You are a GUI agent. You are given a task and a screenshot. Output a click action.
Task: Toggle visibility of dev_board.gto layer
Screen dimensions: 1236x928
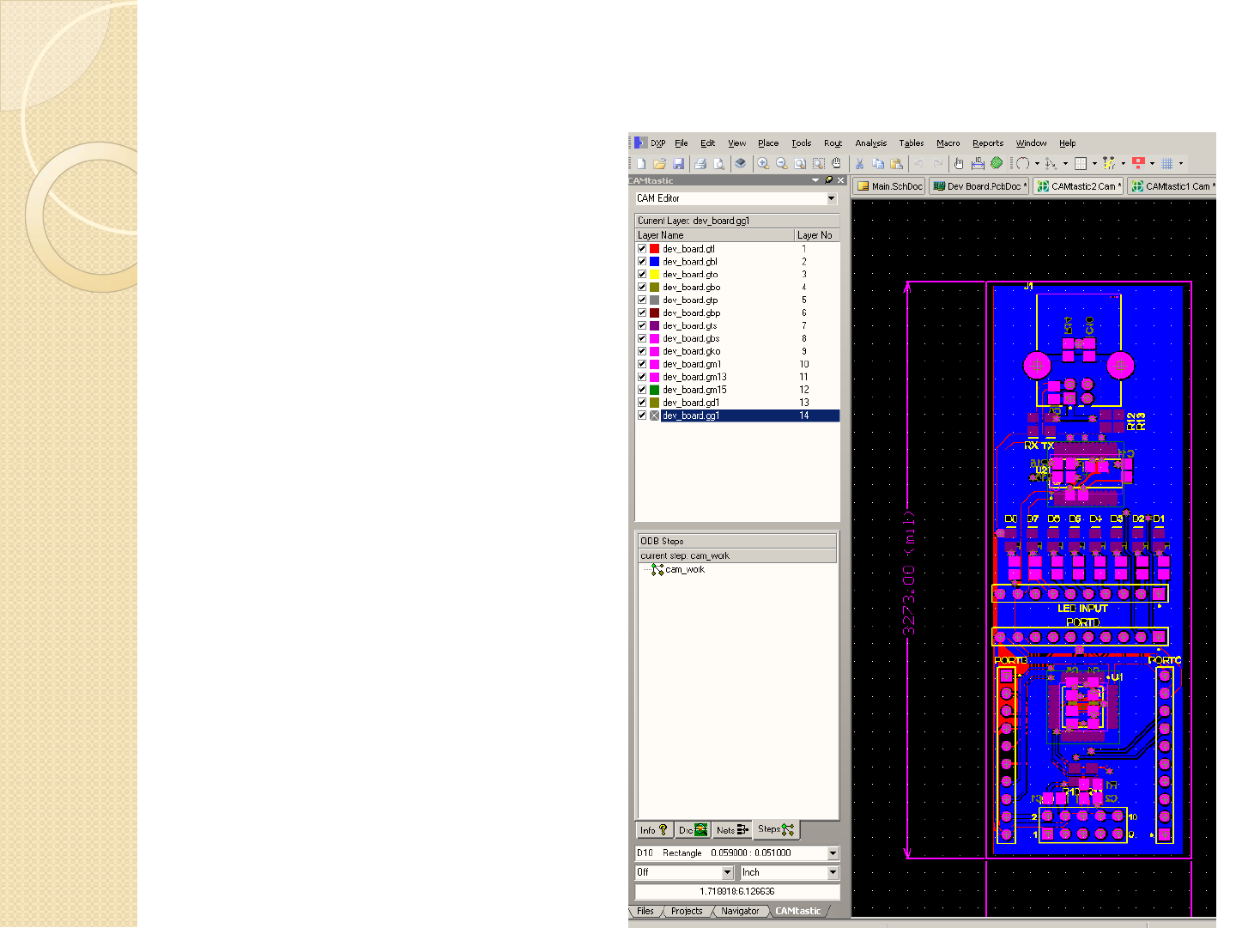(642, 275)
